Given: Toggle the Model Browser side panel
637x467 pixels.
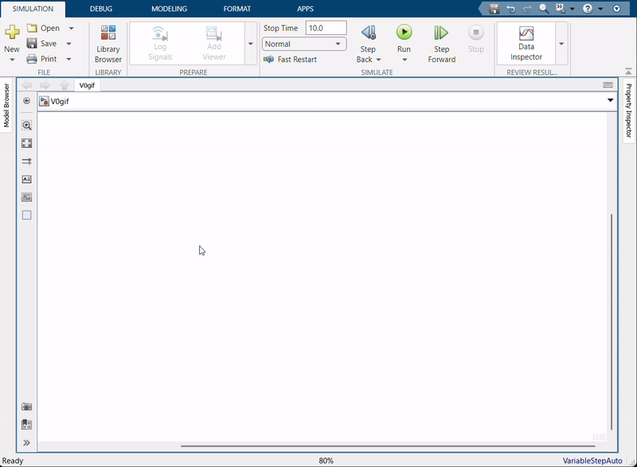Looking at the screenshot, I should pos(6,105).
